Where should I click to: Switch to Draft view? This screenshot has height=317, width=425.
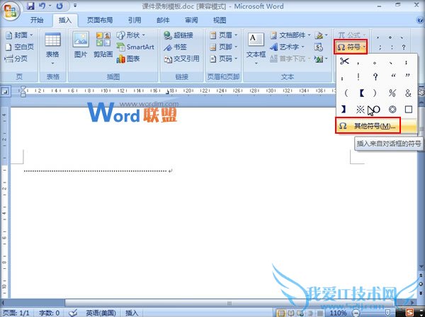click(x=320, y=313)
